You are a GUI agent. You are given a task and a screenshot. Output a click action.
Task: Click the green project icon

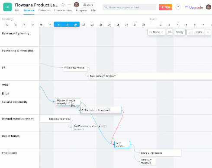pyautogui.click(x=7, y=7)
